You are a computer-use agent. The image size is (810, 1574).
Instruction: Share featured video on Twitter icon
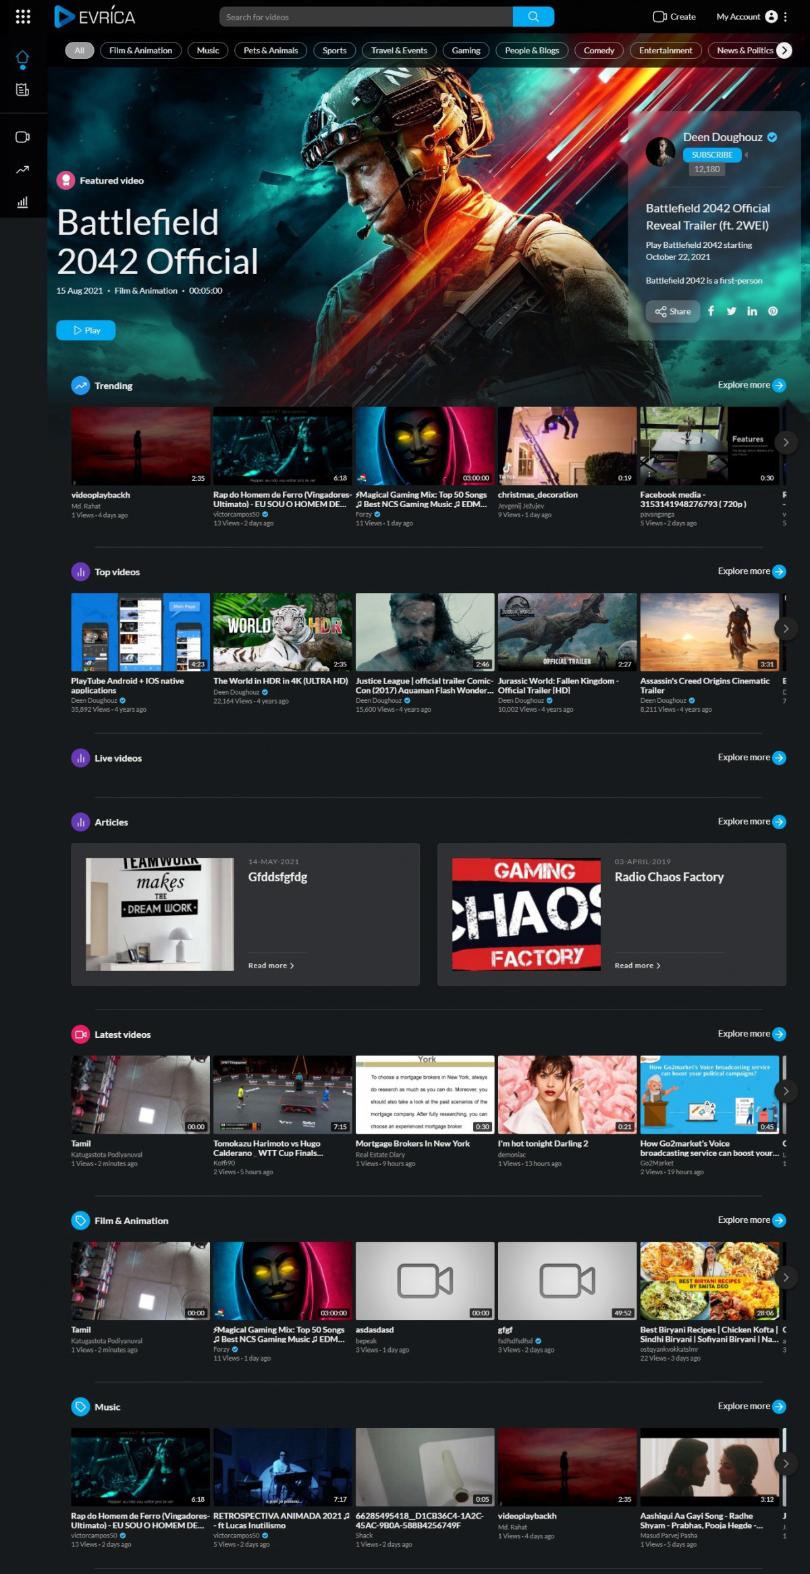pos(731,311)
